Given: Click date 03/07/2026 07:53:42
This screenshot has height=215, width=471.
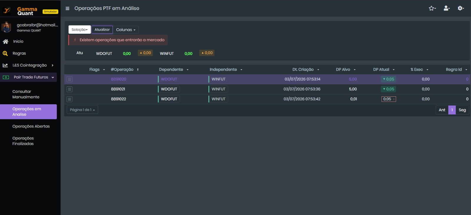Looking at the screenshot, I should tap(302, 99).
